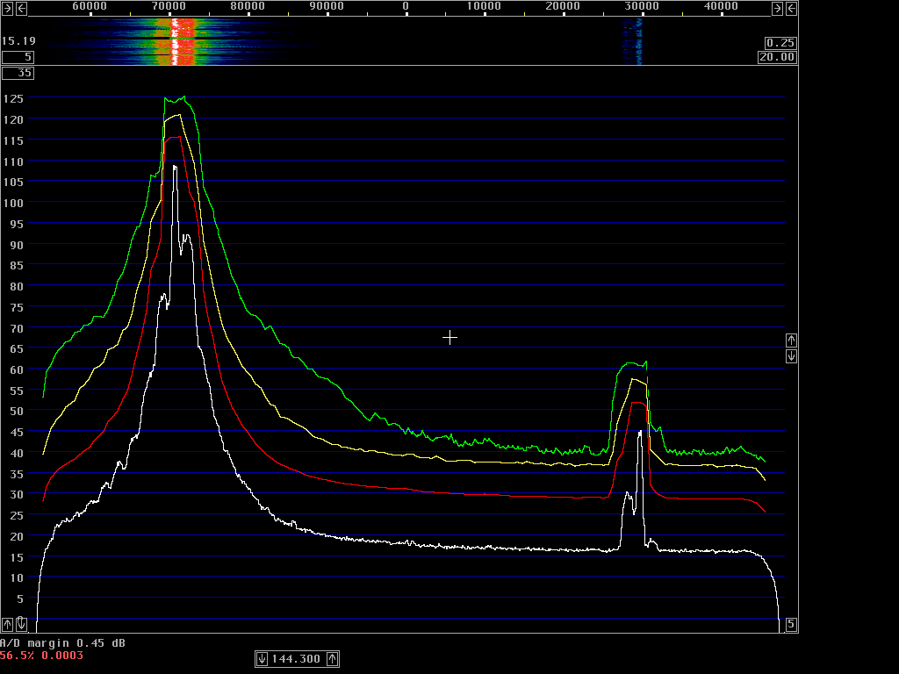
Task: Click the right-arrow button right of the 40000 label
Action: [777, 8]
